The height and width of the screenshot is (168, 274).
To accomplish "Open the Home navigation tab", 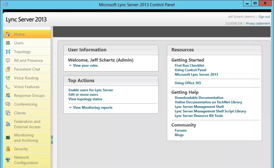I will [x=27, y=34].
